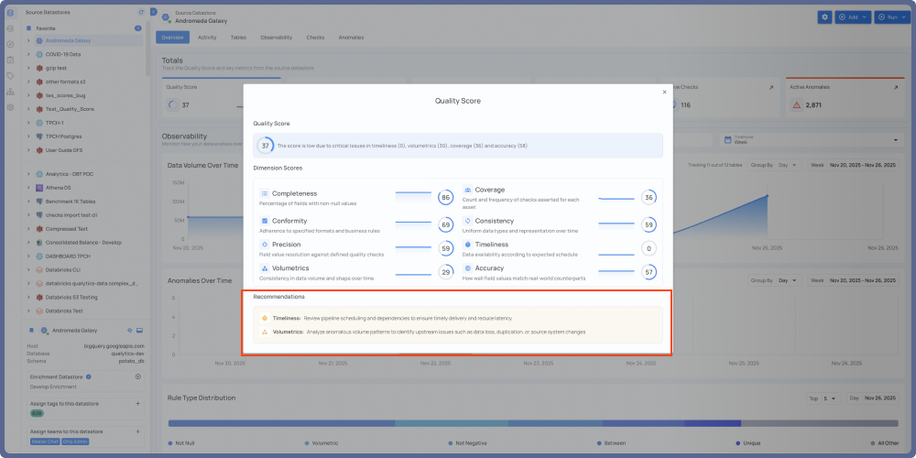The height and width of the screenshot is (458, 916).
Task: Open the settings icon in left navigation
Action: (10, 107)
